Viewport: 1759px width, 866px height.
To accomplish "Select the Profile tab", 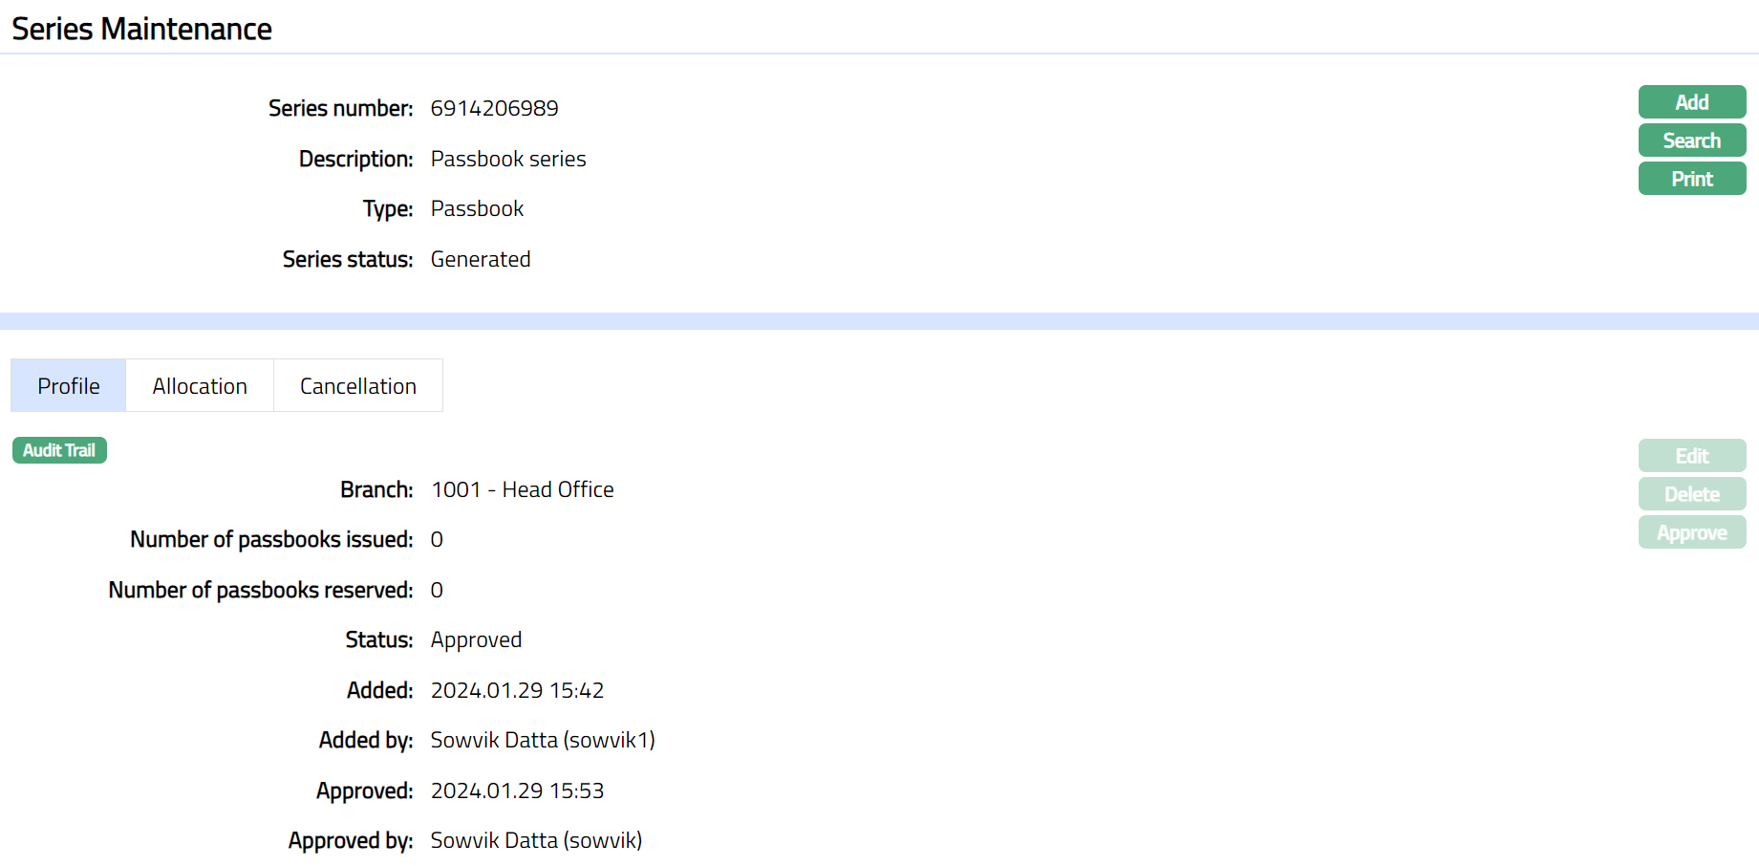I will click(69, 386).
